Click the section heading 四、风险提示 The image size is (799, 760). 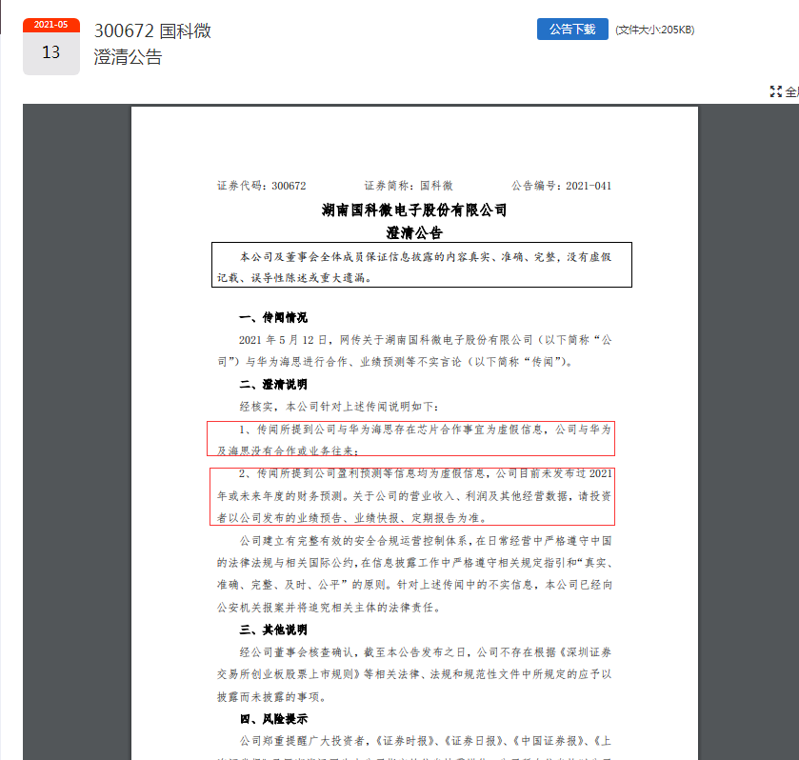point(272,718)
